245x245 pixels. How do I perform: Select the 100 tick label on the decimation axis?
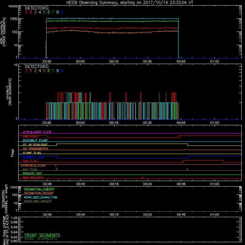[x=15, y=195]
